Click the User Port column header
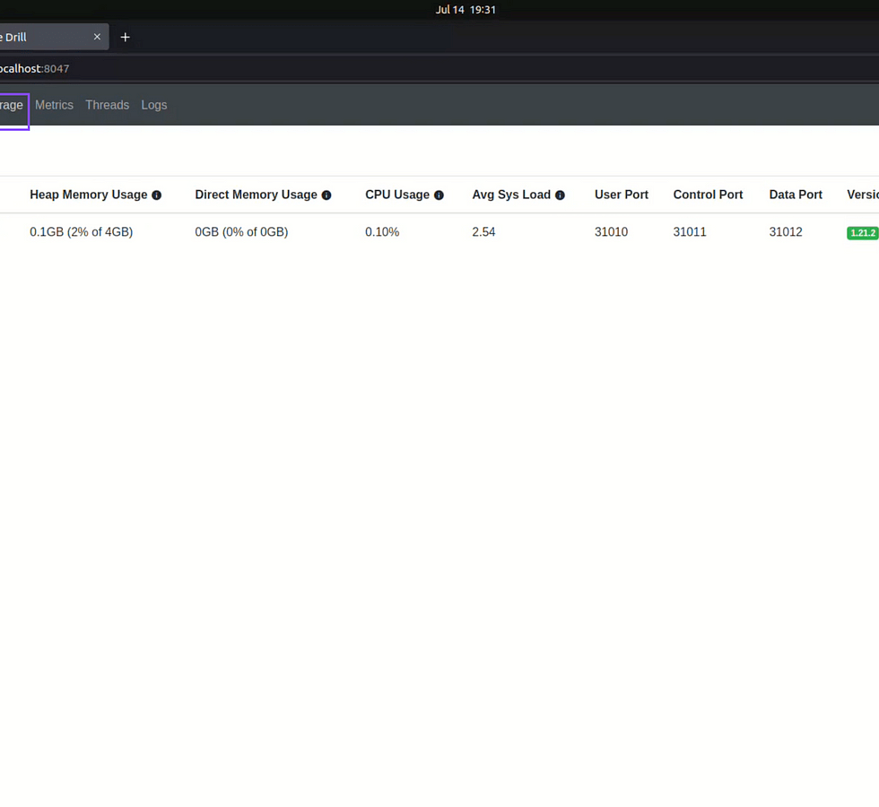This screenshot has width=879, height=807. click(621, 195)
